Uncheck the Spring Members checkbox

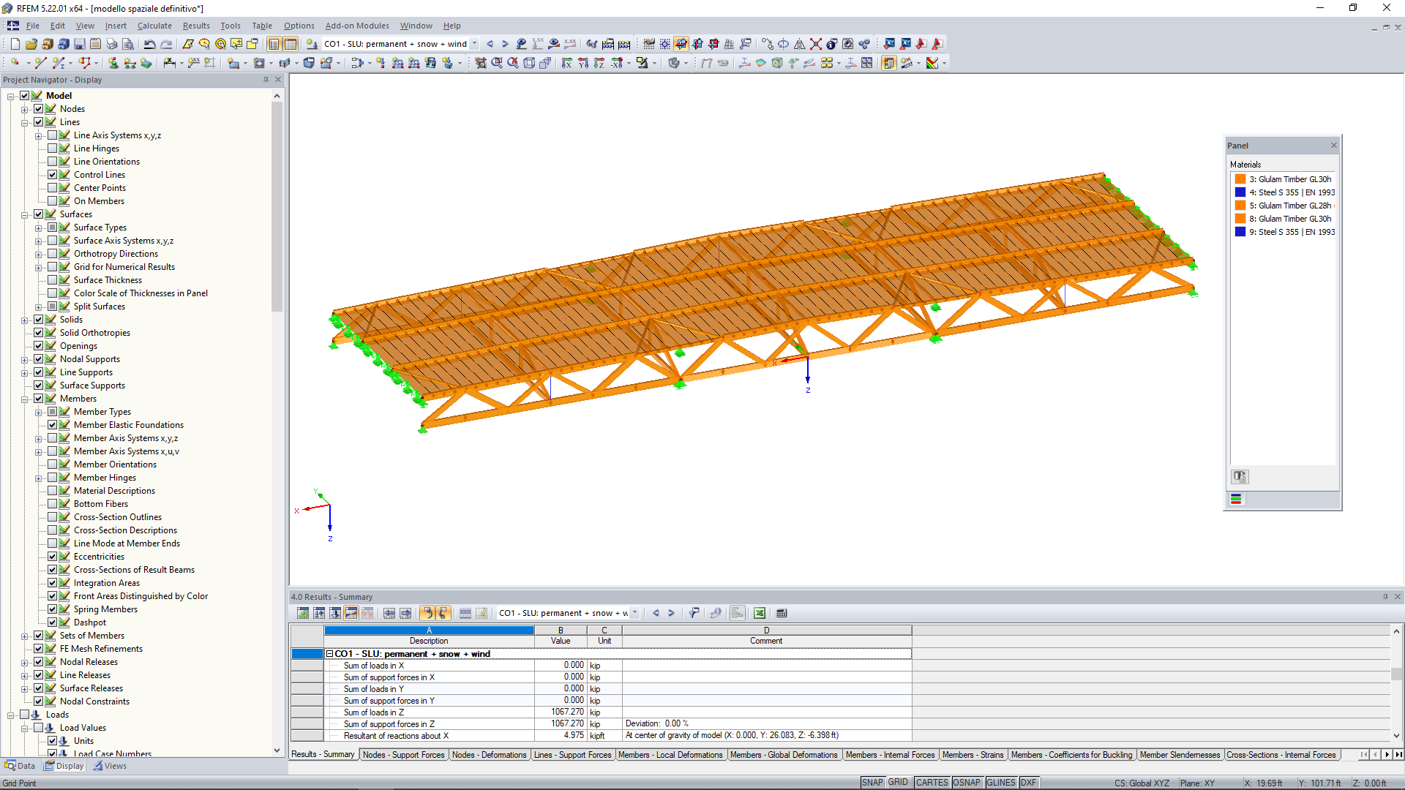pos(52,609)
